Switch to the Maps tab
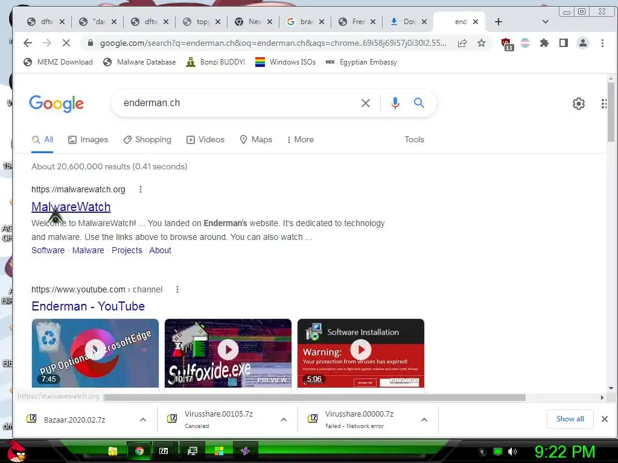Viewport: 618px width, 463px height. (x=256, y=140)
